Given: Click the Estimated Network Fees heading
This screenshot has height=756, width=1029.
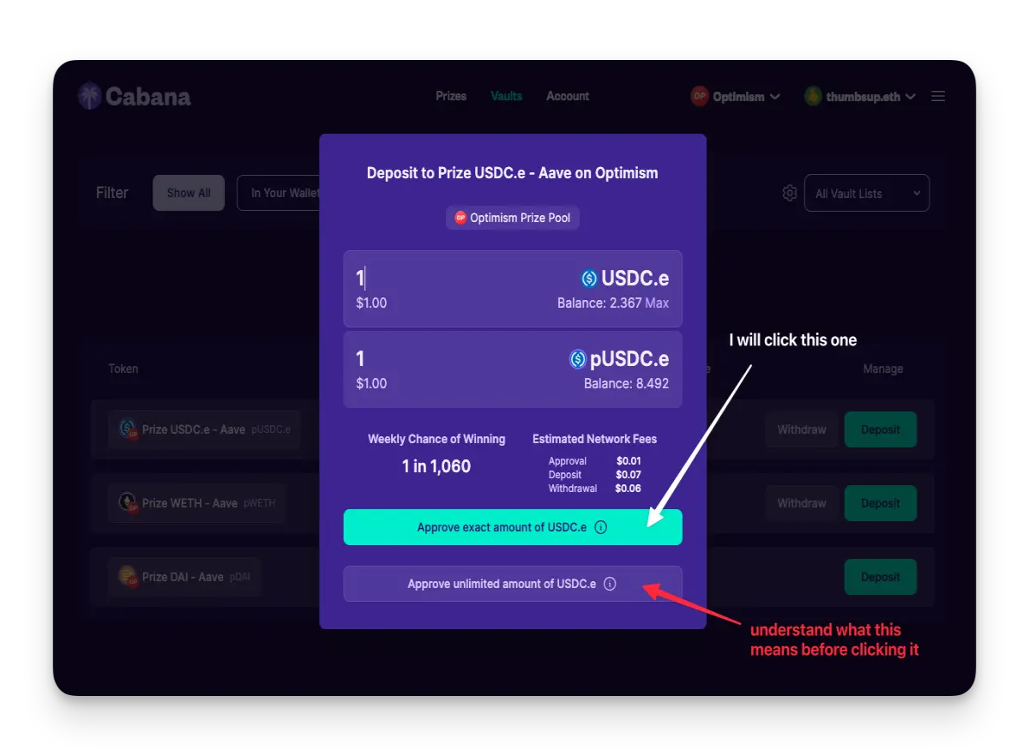Looking at the screenshot, I should click(595, 439).
